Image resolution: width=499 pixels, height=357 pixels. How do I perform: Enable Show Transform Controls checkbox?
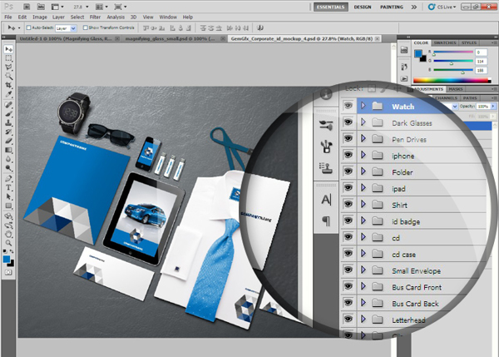pos(86,27)
